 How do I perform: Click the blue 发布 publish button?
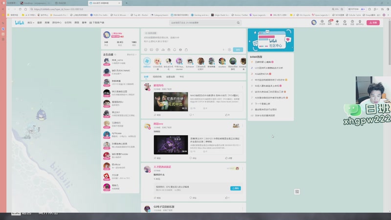coord(238,50)
